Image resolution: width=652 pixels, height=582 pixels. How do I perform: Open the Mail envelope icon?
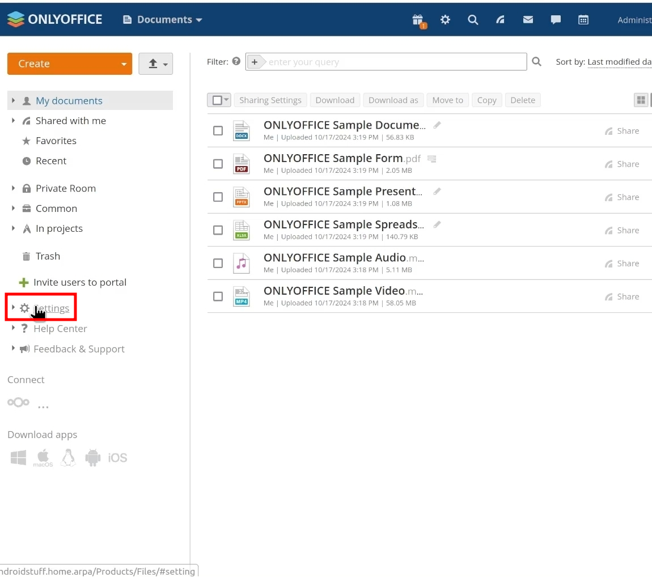click(528, 19)
